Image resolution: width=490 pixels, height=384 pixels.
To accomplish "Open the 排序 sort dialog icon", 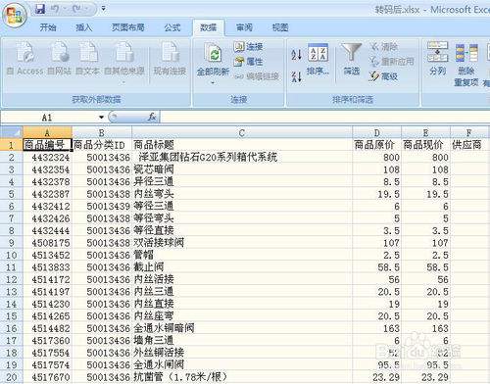I will [x=318, y=53].
